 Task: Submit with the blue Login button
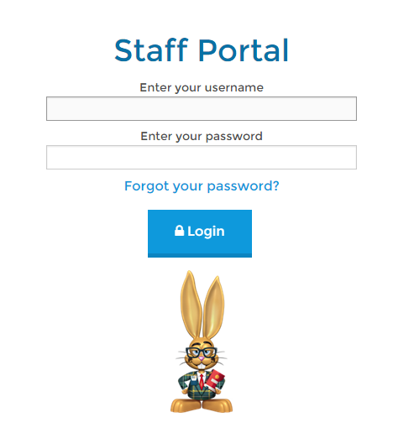coord(200,233)
